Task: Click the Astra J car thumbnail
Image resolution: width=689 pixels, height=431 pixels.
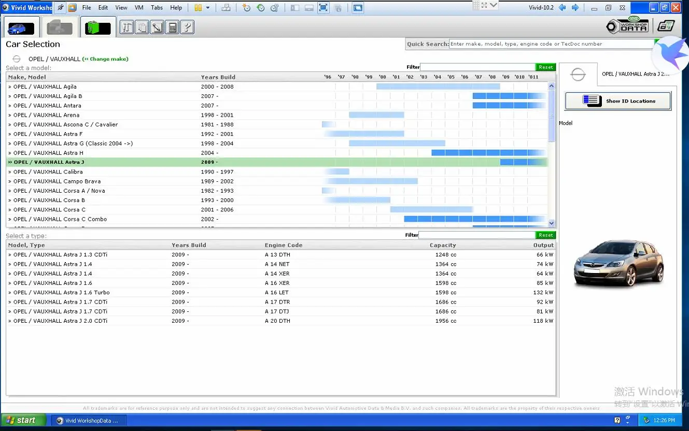Action: click(x=619, y=263)
